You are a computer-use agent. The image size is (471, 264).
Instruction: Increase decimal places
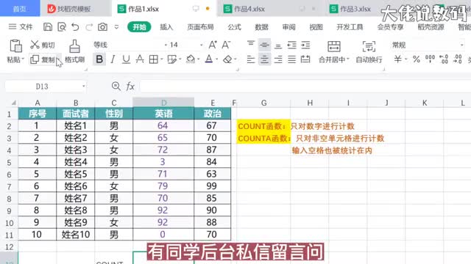[444, 59]
